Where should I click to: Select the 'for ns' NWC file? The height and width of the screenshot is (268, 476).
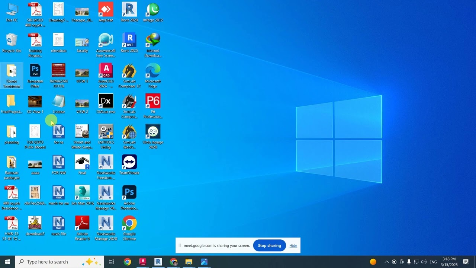(59, 135)
